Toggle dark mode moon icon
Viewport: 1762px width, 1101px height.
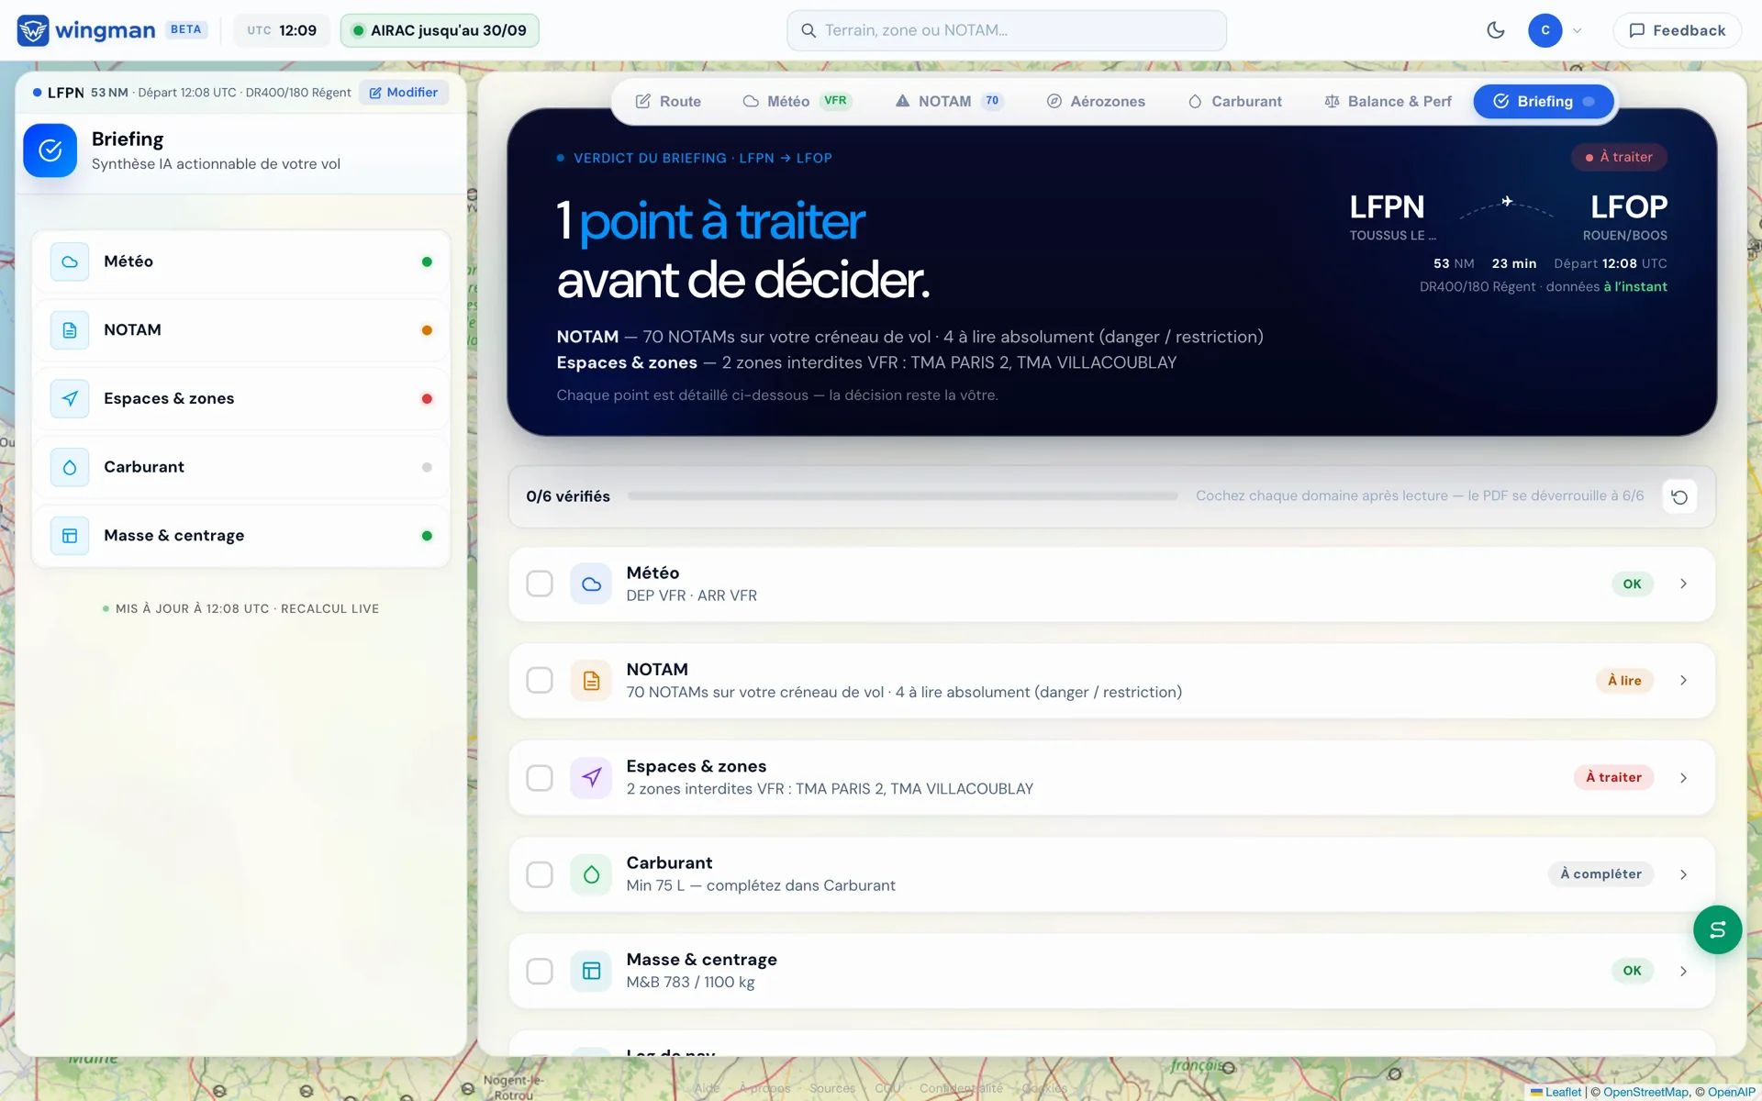pyautogui.click(x=1496, y=30)
